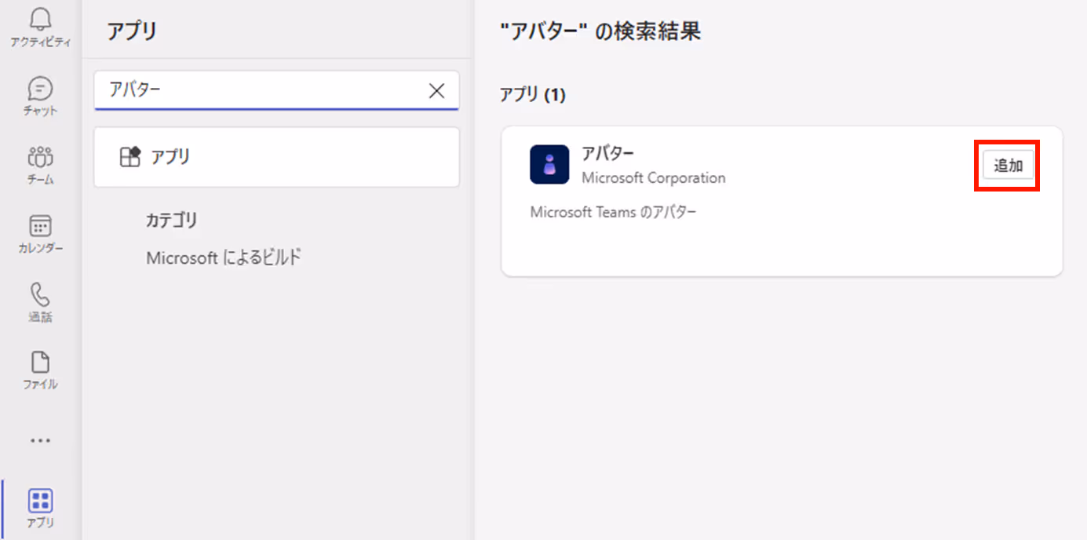This screenshot has width=1087, height=540.
Task: Clear search text with the X icon
Action: [x=437, y=90]
